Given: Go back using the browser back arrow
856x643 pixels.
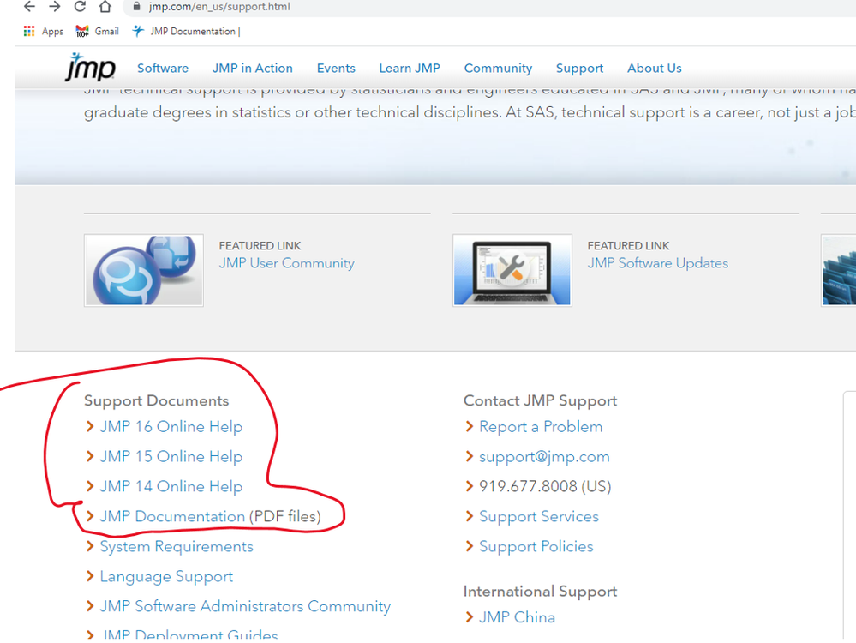Looking at the screenshot, I should tap(29, 7).
